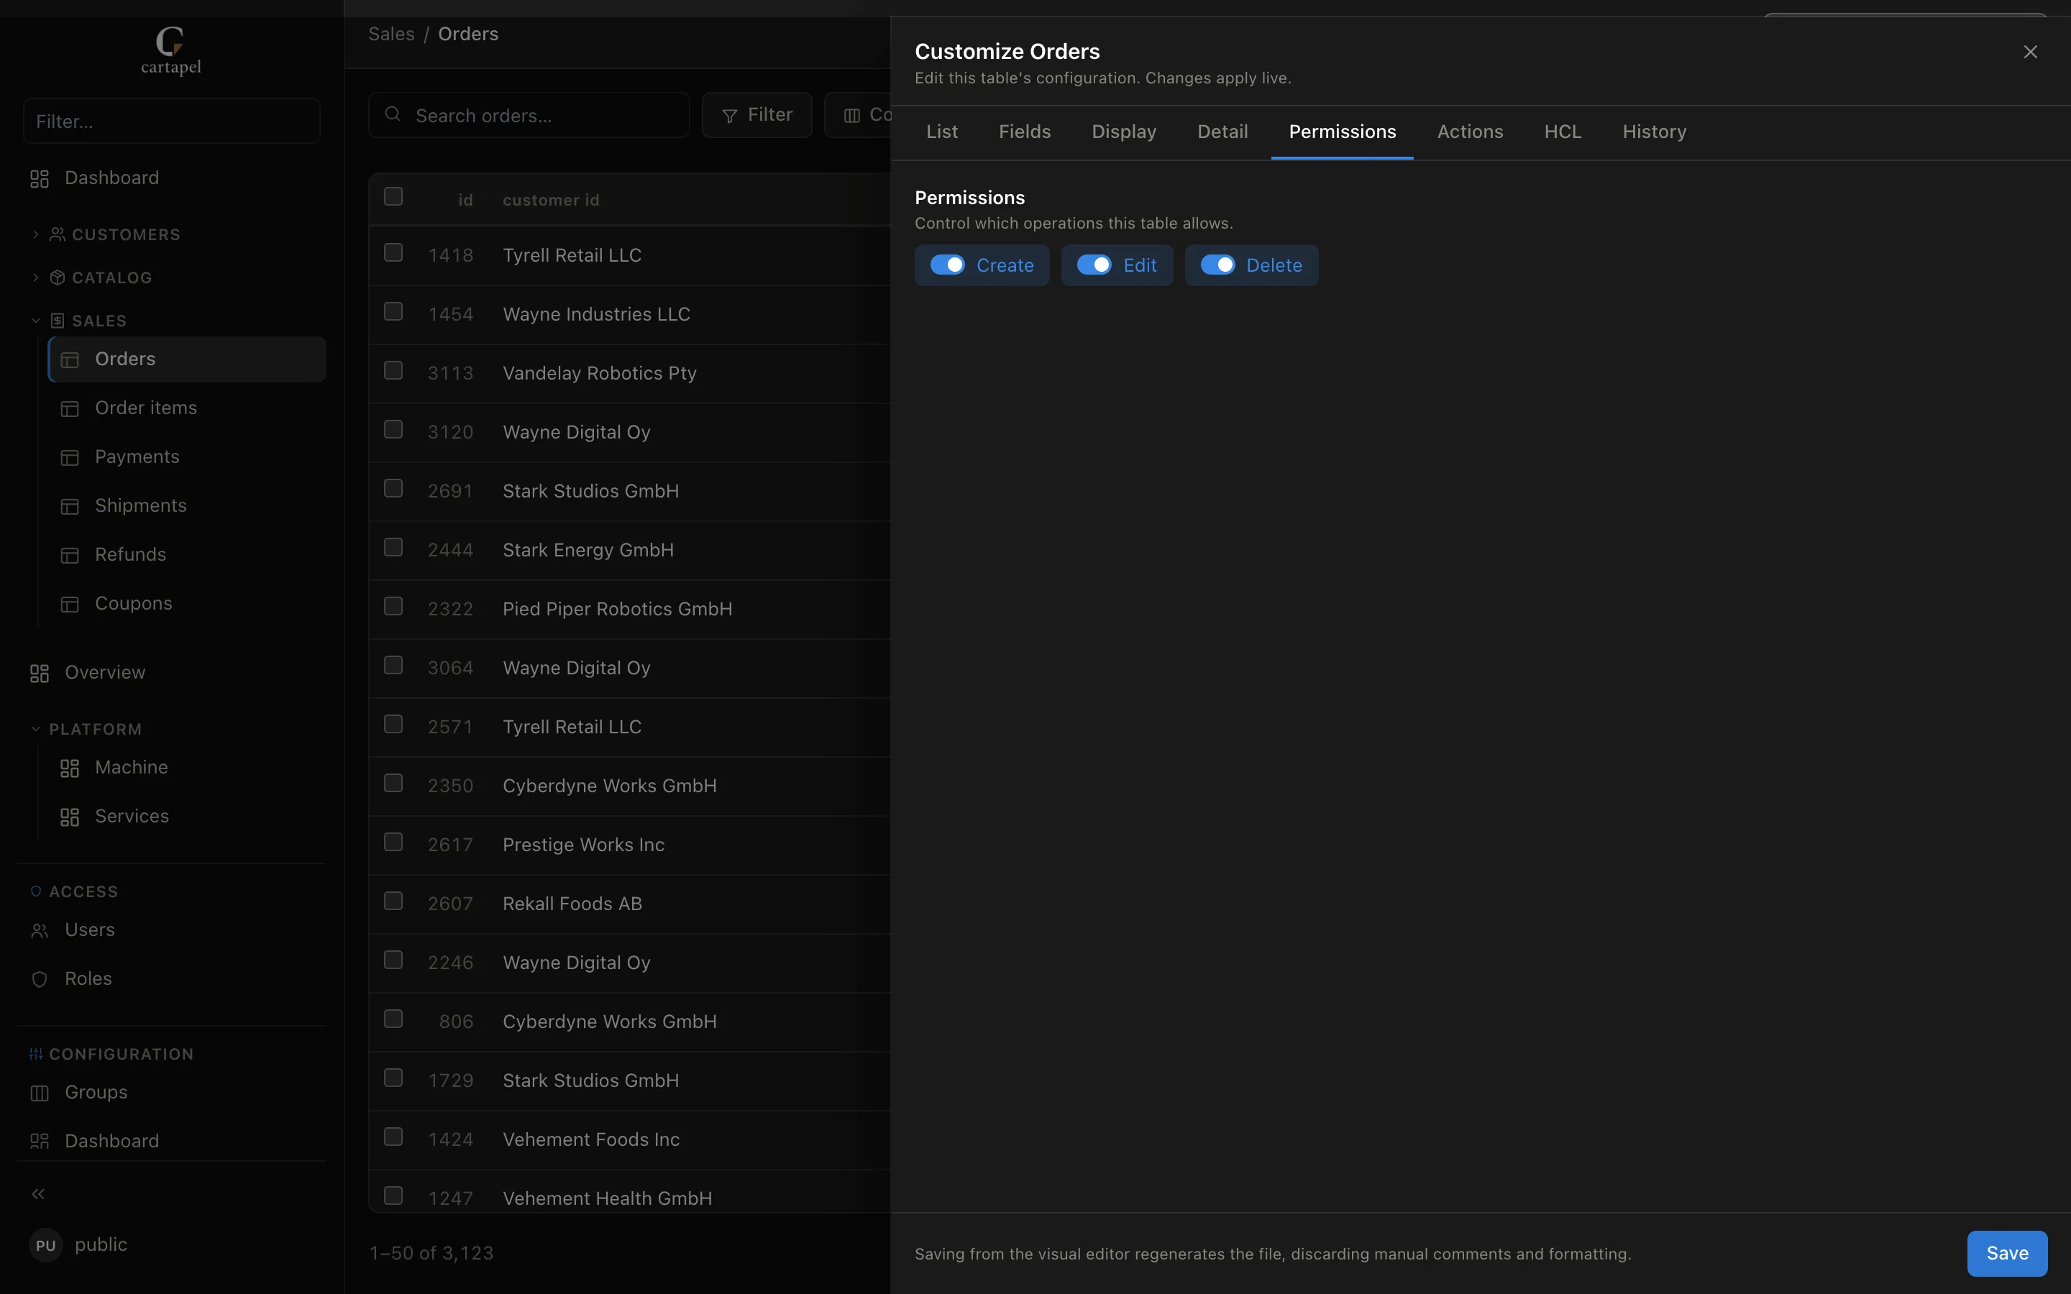
Task: Click the Payments table icon
Action: [70, 458]
